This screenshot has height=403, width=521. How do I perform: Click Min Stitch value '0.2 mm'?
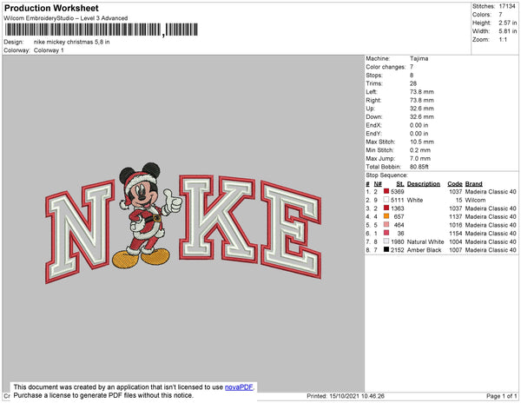[x=420, y=150]
